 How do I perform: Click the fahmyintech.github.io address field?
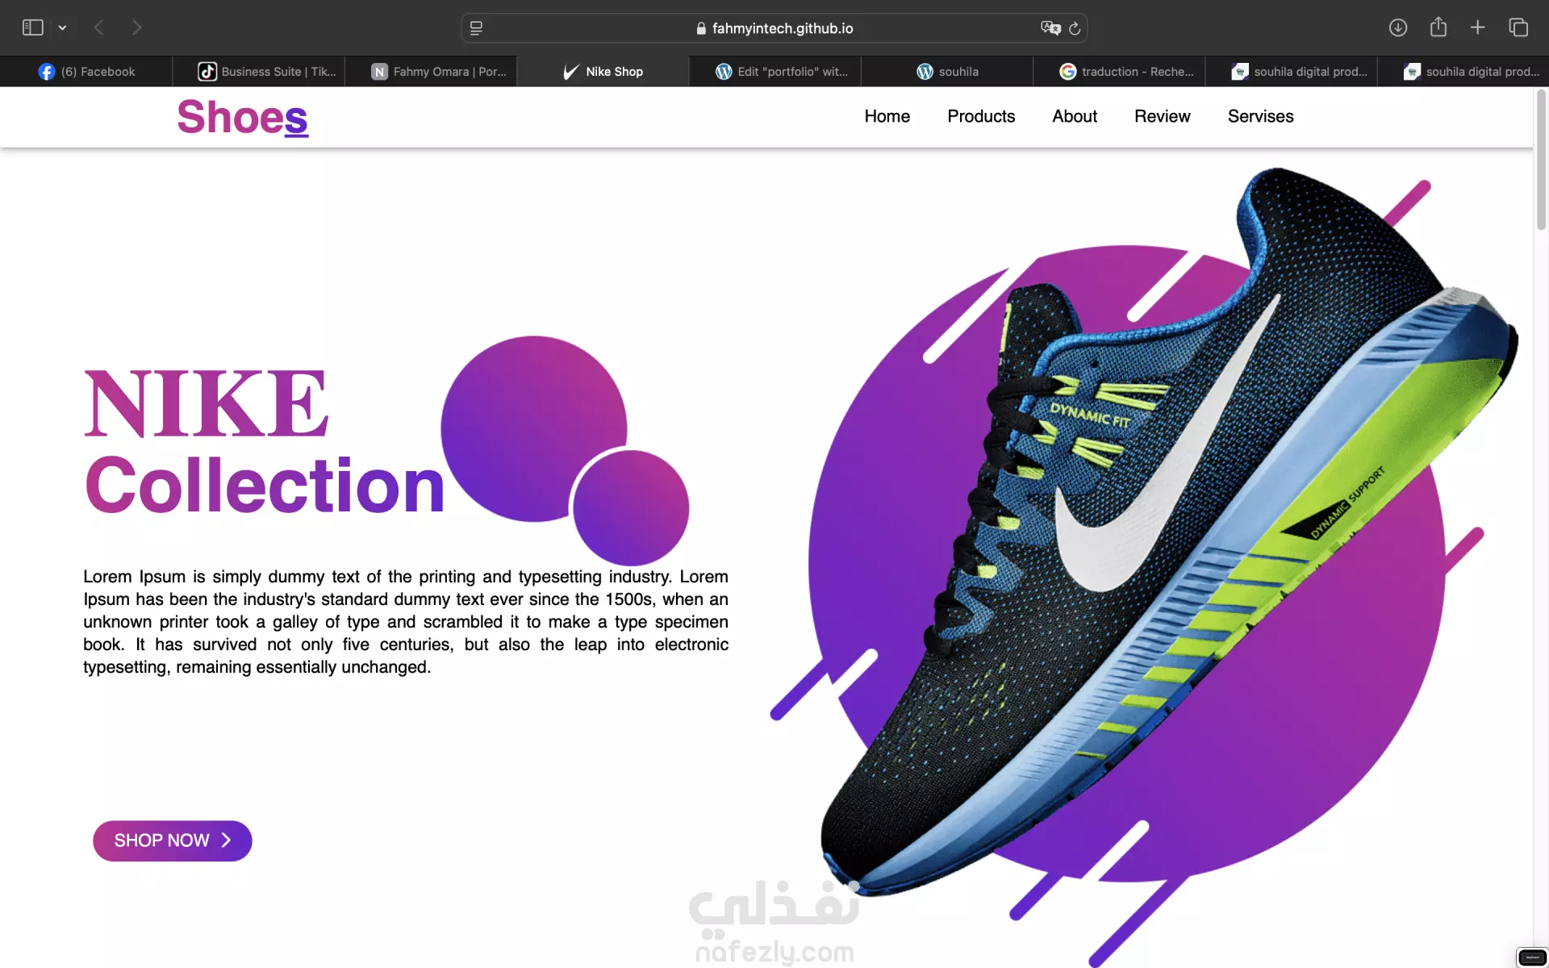pos(774,28)
